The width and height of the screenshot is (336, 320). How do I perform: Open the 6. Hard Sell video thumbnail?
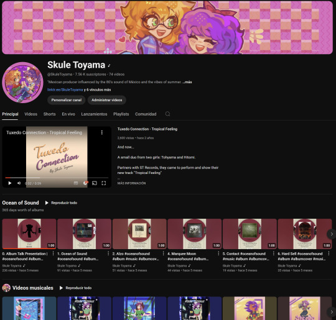click(305, 234)
